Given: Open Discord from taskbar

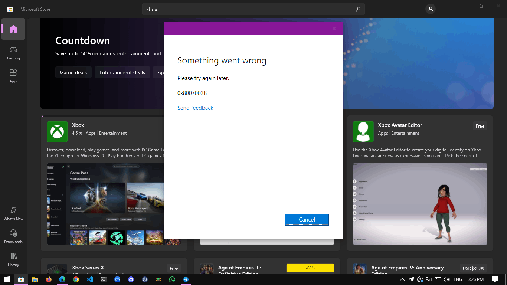Looking at the screenshot, I should (x=131, y=279).
